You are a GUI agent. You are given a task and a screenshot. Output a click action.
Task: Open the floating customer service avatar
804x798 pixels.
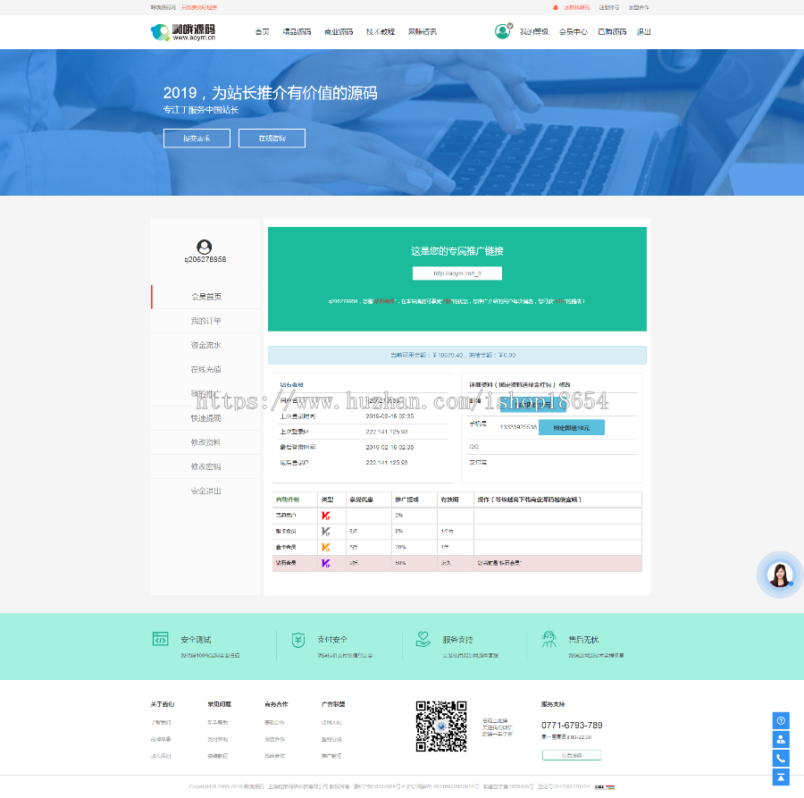[780, 575]
